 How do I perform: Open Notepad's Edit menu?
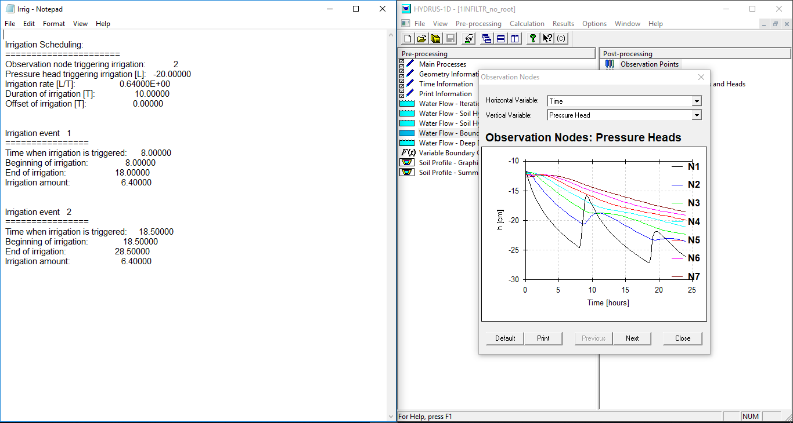(x=29, y=24)
